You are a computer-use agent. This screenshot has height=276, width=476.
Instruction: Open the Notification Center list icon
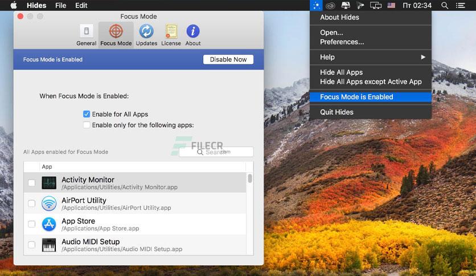coord(460,6)
